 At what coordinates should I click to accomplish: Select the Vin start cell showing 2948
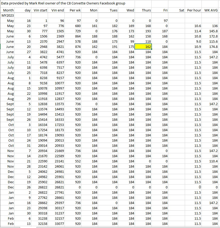(40, 47)
